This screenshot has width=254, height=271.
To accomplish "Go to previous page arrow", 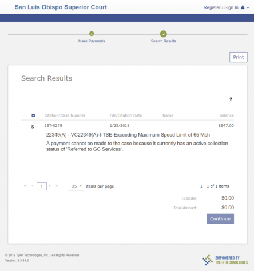I will coord(33,186).
